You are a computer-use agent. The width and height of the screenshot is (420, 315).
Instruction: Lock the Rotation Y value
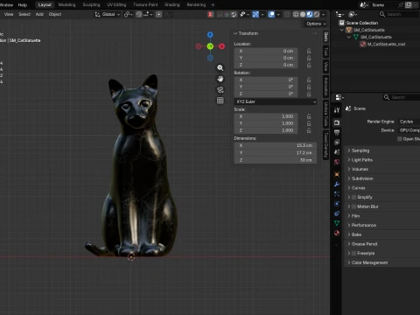click(309, 87)
